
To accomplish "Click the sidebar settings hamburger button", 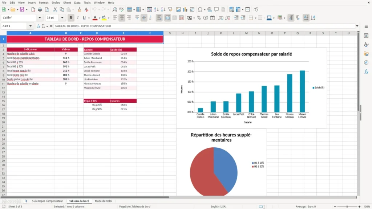I will 366,26.
